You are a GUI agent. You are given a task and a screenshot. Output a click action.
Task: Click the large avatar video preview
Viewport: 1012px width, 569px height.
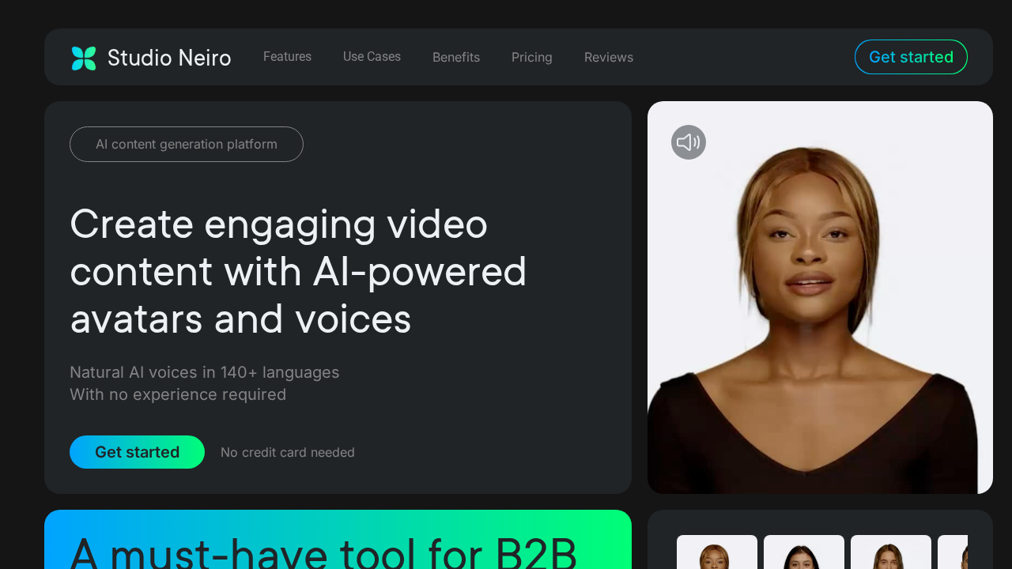(x=820, y=316)
